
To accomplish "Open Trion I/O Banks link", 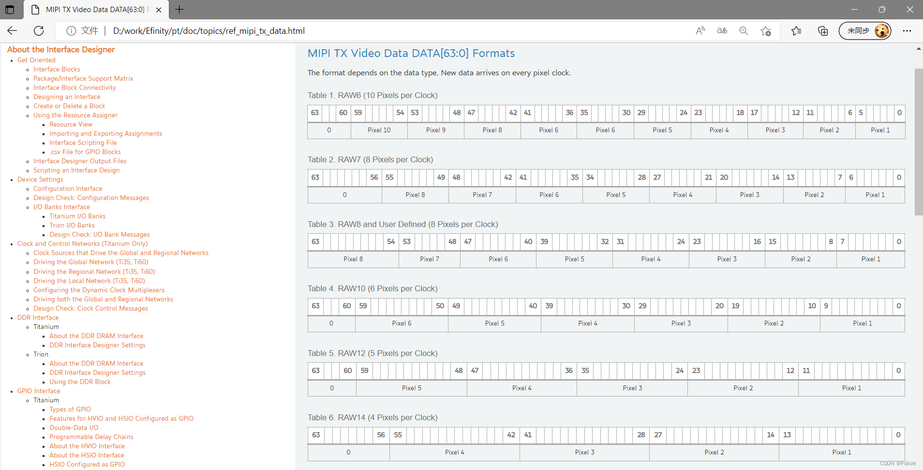I will pyautogui.click(x=72, y=225).
